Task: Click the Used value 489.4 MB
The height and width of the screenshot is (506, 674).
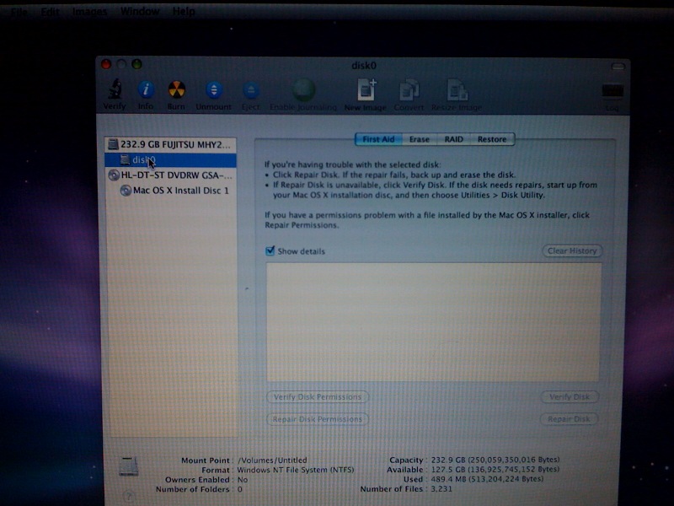Action: (x=487, y=479)
